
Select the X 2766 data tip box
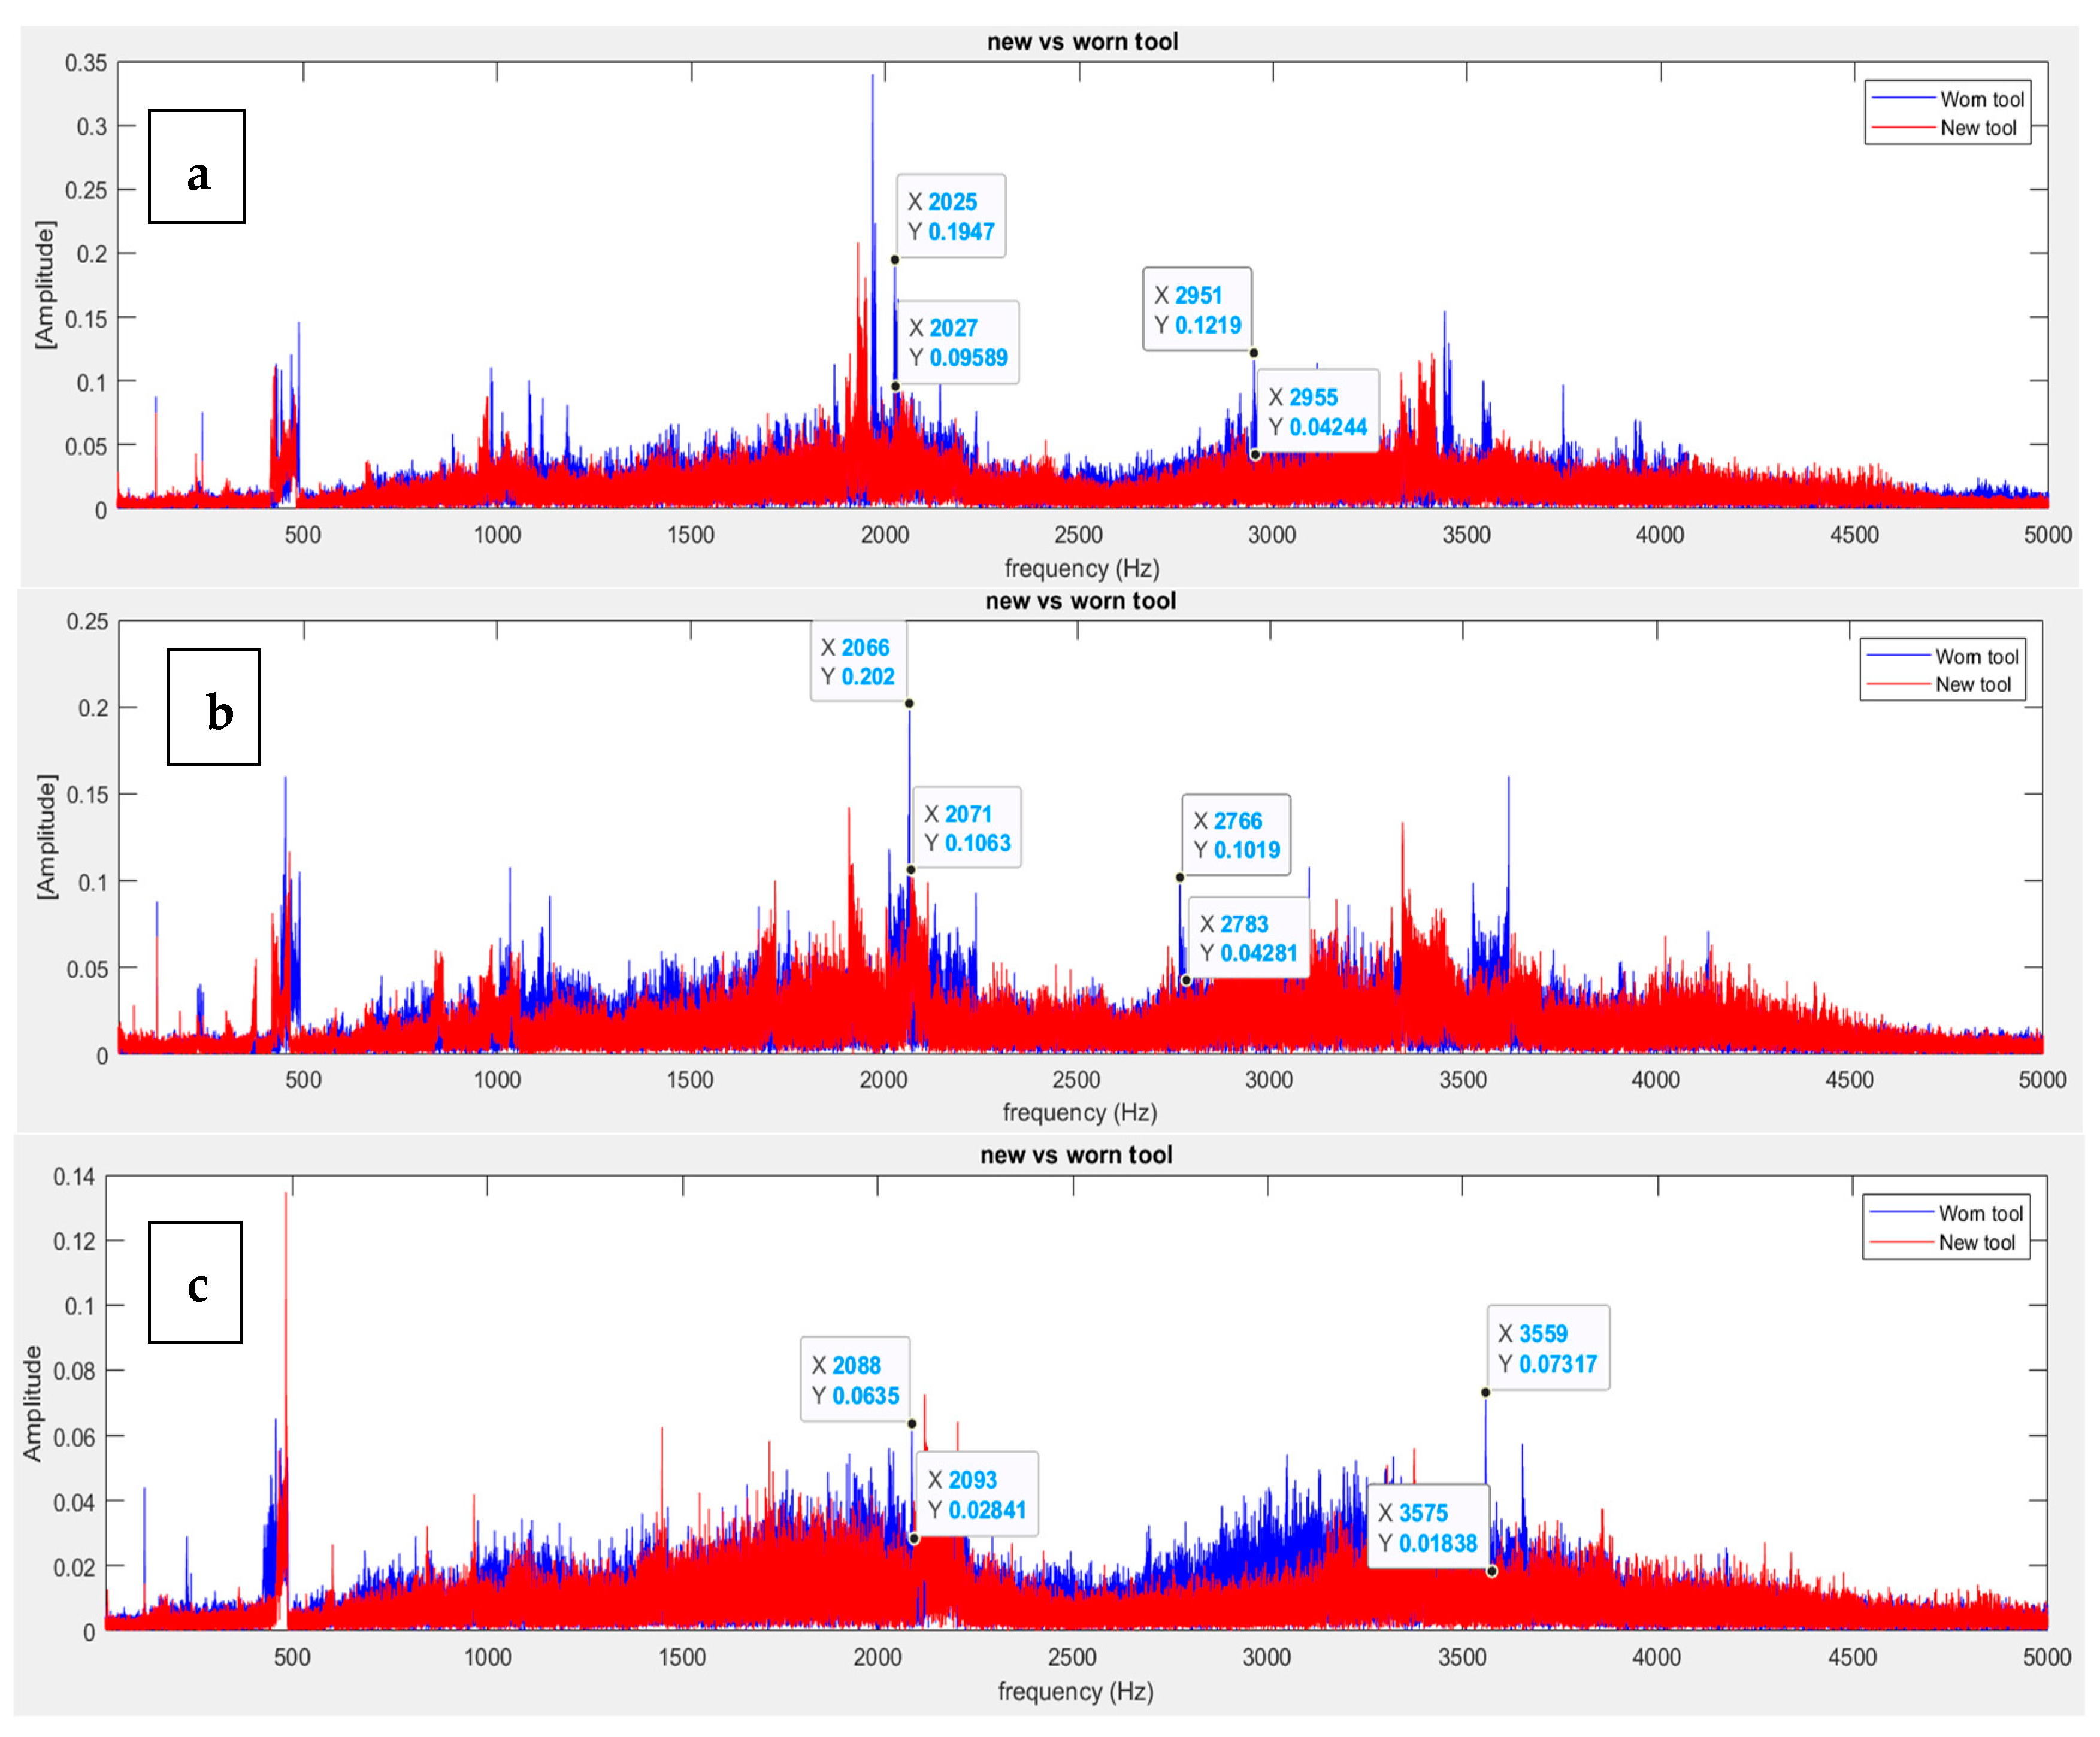(x=1236, y=835)
